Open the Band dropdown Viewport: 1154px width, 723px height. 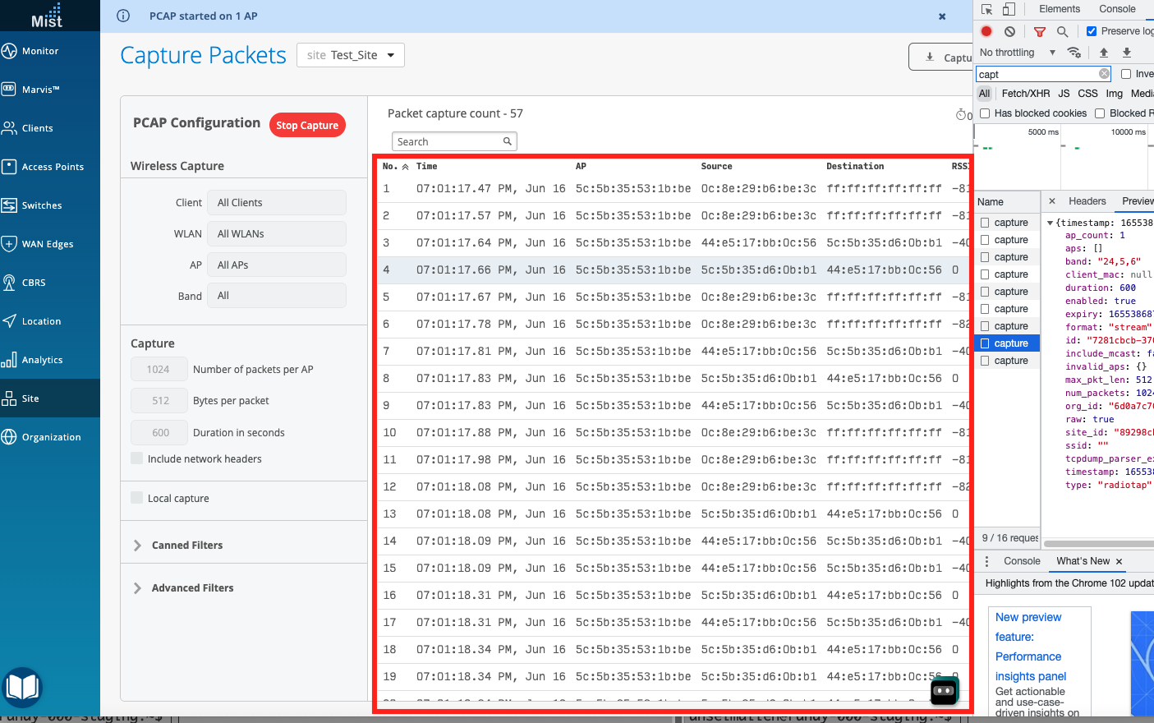[276, 296]
